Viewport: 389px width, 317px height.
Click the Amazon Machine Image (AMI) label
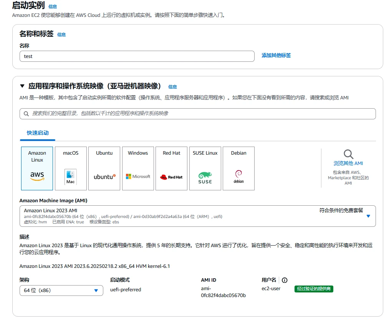click(53, 200)
